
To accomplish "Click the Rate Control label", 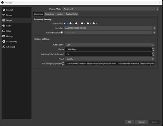I will coord(58,45).
